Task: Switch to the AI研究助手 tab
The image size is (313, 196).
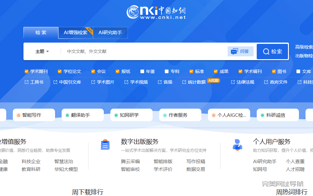Action: (110, 33)
